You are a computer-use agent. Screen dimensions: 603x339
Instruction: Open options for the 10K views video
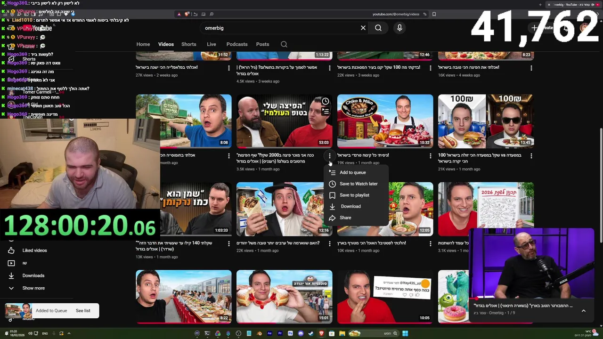431,243
